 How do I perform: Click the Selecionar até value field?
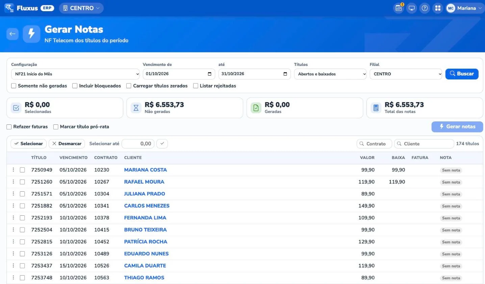(138, 144)
